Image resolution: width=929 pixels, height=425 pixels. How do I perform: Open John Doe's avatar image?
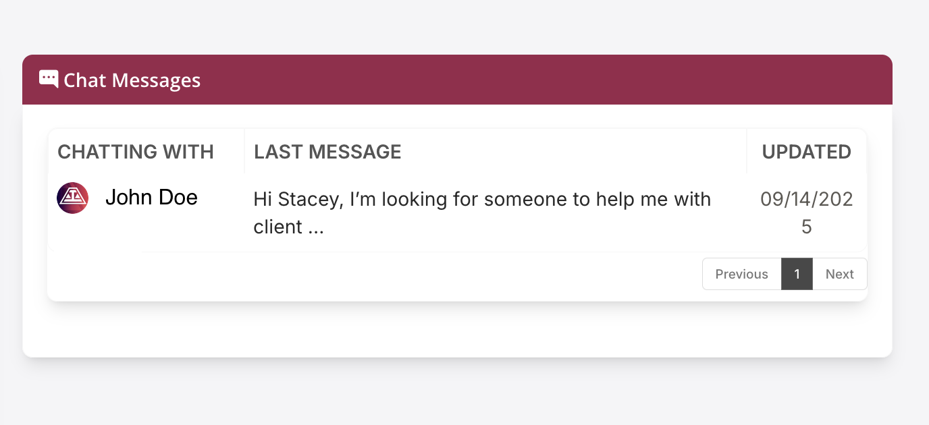click(73, 198)
